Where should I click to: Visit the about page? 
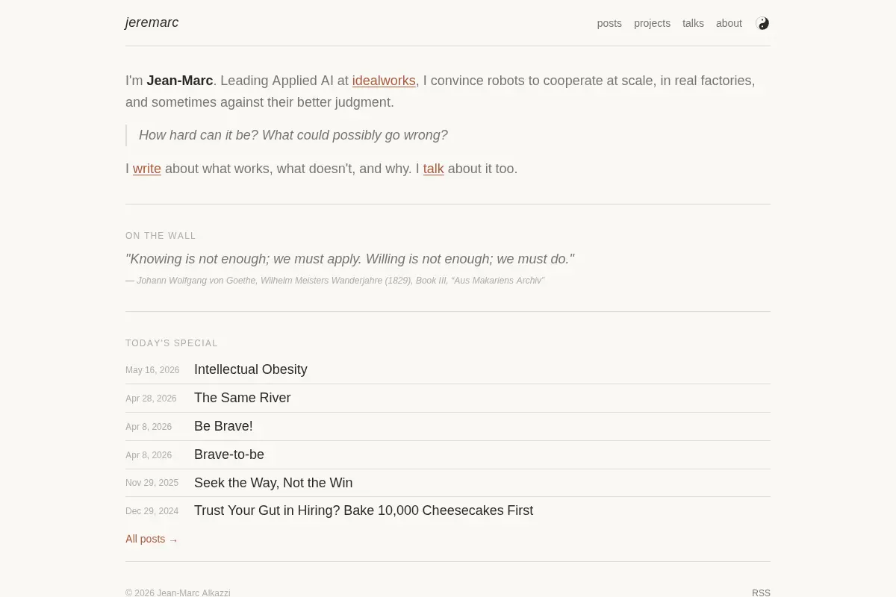coord(729,23)
